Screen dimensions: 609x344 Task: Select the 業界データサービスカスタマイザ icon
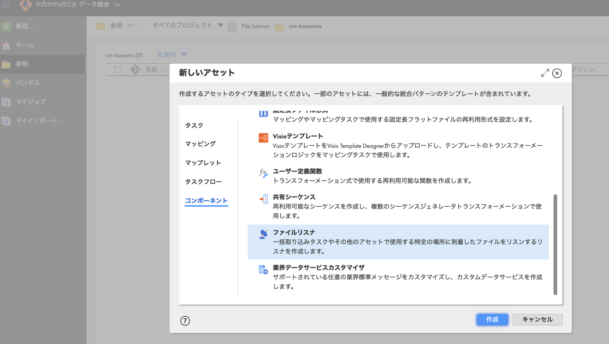[263, 270]
